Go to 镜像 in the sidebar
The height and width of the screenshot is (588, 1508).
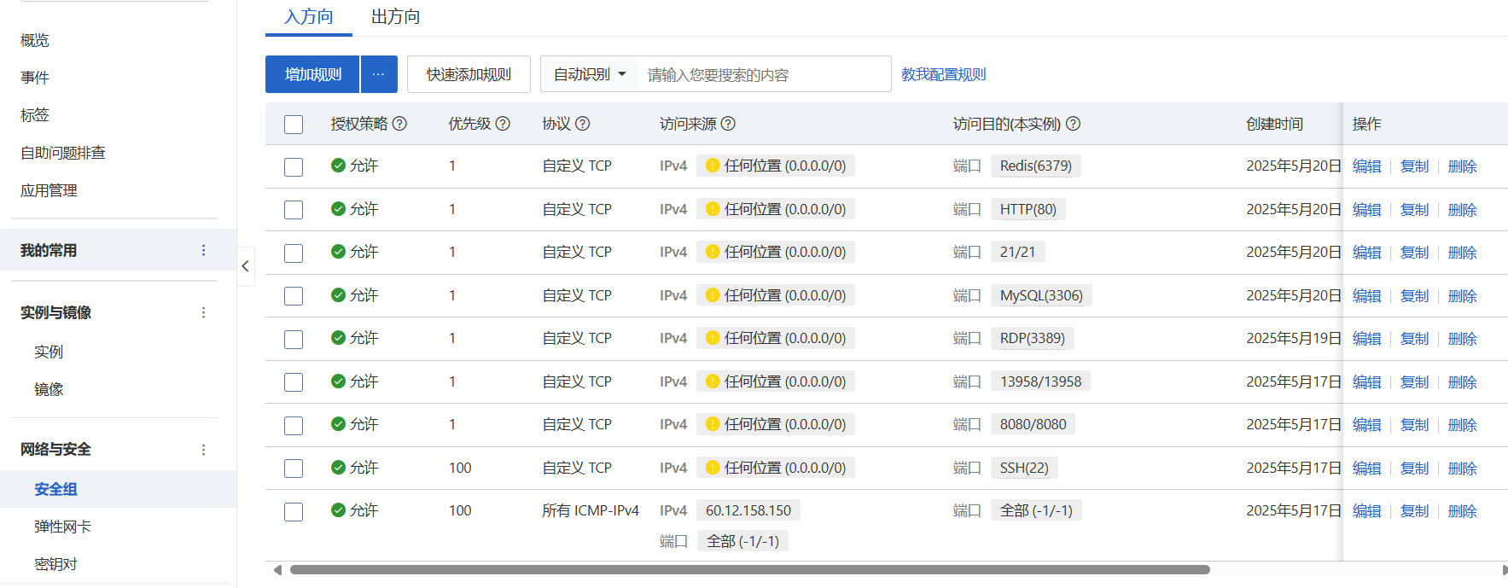(49, 389)
